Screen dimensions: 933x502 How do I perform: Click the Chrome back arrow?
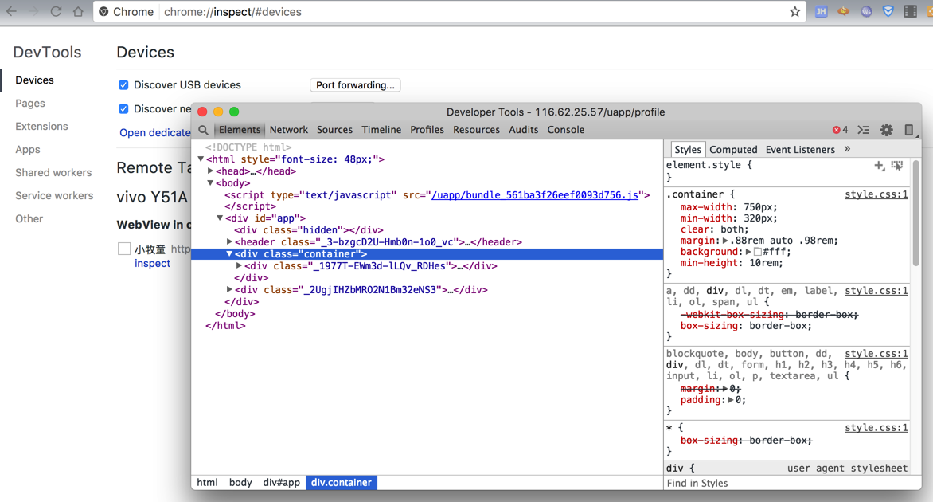[10, 11]
